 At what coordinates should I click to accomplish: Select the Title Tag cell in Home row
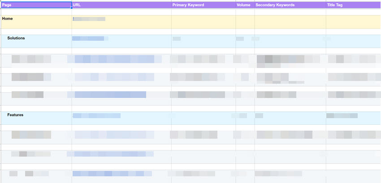pyautogui.click(x=353, y=21)
